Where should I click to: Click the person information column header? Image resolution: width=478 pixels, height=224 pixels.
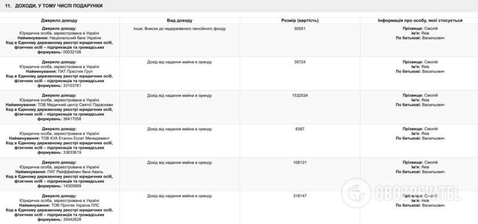[420, 20]
